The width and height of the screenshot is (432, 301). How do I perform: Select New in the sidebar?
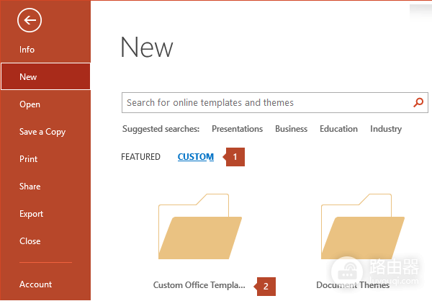tap(45, 76)
